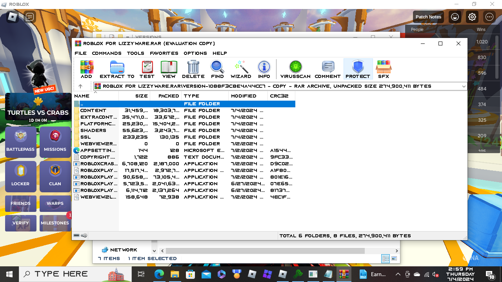Click the Test archive icon
The height and width of the screenshot is (282, 502).
click(147, 69)
